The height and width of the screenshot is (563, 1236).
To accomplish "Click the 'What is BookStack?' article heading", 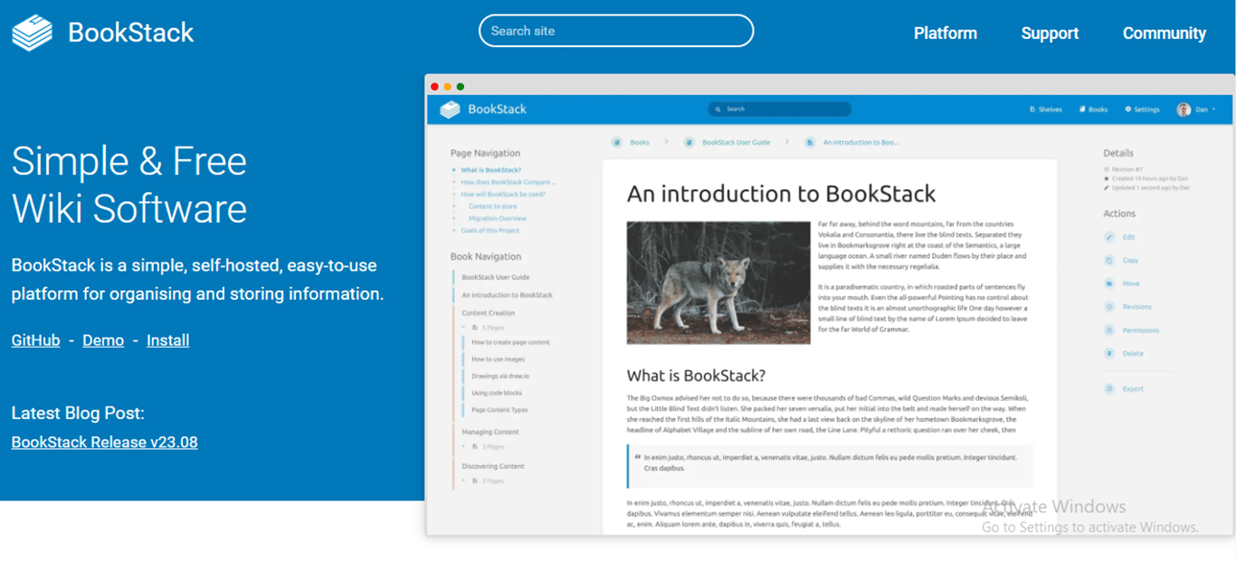I will 696,376.
